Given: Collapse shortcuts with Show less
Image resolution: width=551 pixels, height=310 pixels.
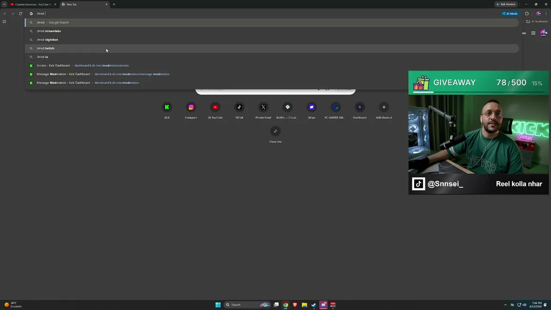Looking at the screenshot, I should 275,134.
